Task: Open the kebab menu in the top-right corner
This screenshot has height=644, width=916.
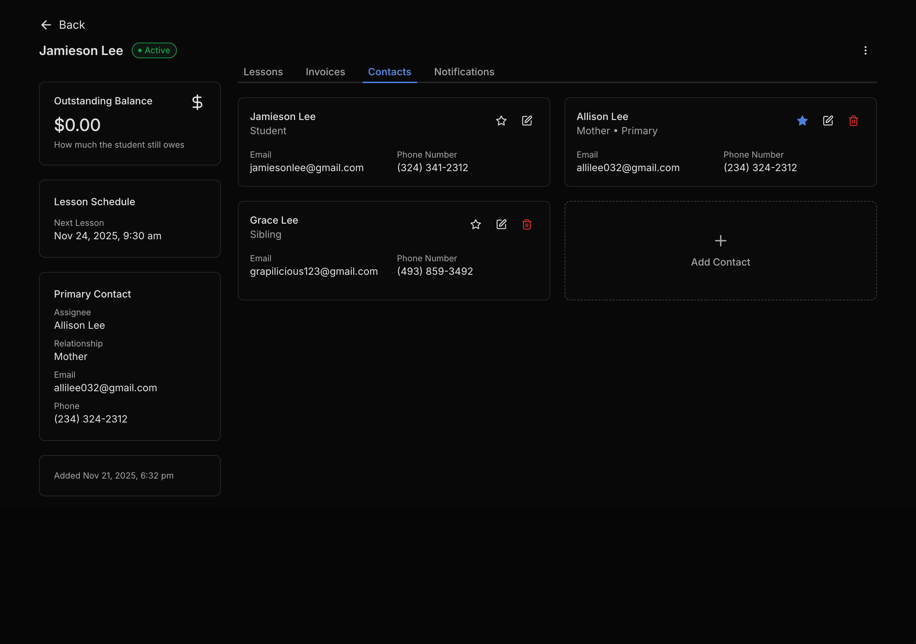Action: [866, 50]
